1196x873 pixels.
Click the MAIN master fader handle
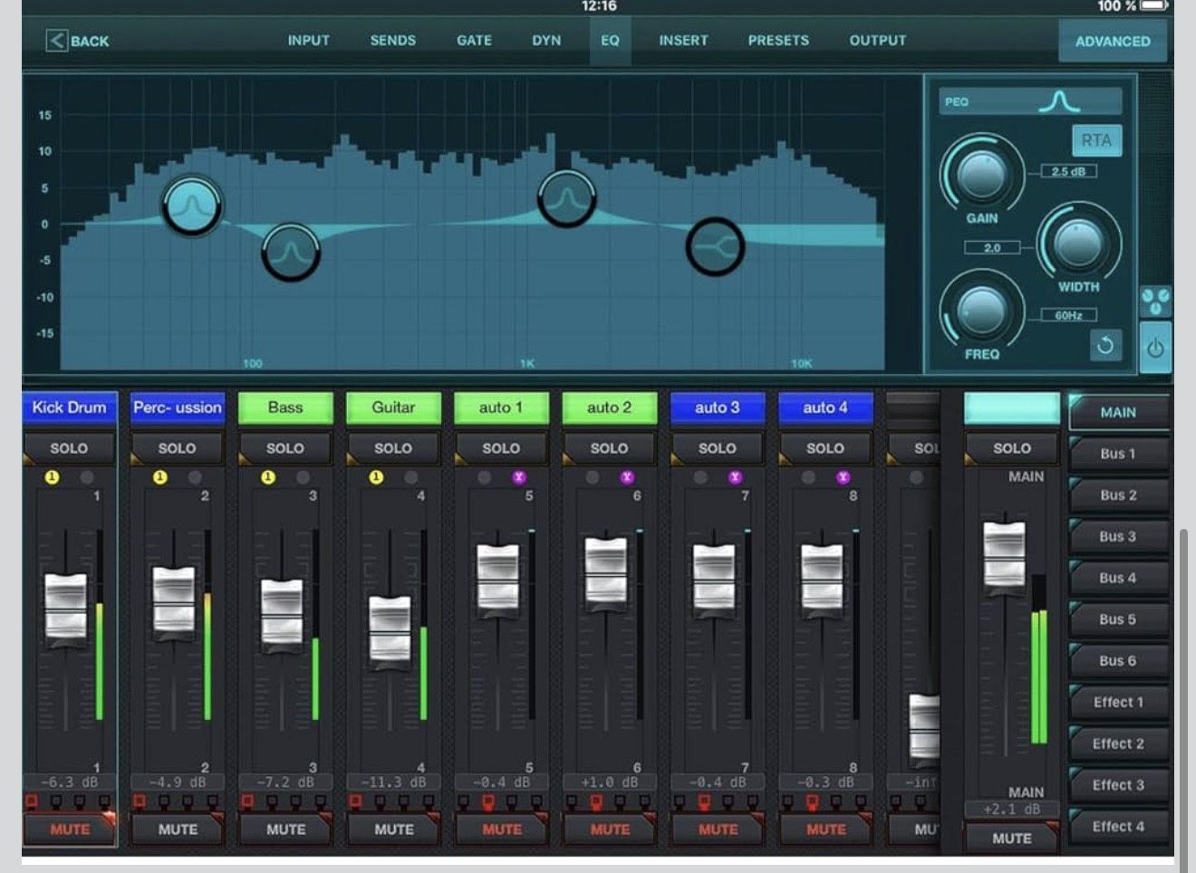coord(1004,555)
